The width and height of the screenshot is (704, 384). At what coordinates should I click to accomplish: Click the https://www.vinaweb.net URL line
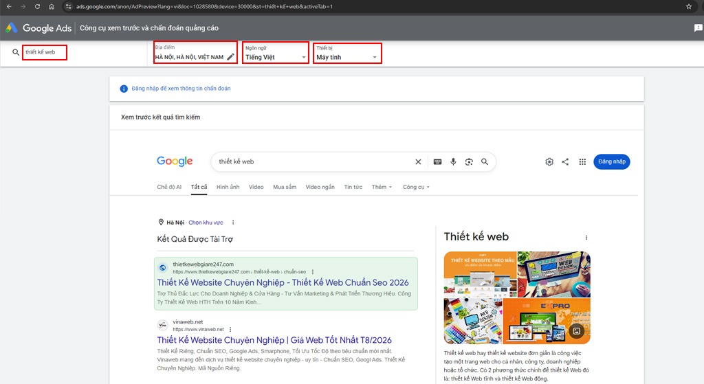[198, 329]
